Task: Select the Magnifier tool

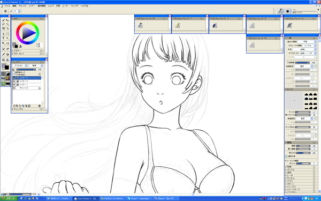Action: tap(4, 60)
